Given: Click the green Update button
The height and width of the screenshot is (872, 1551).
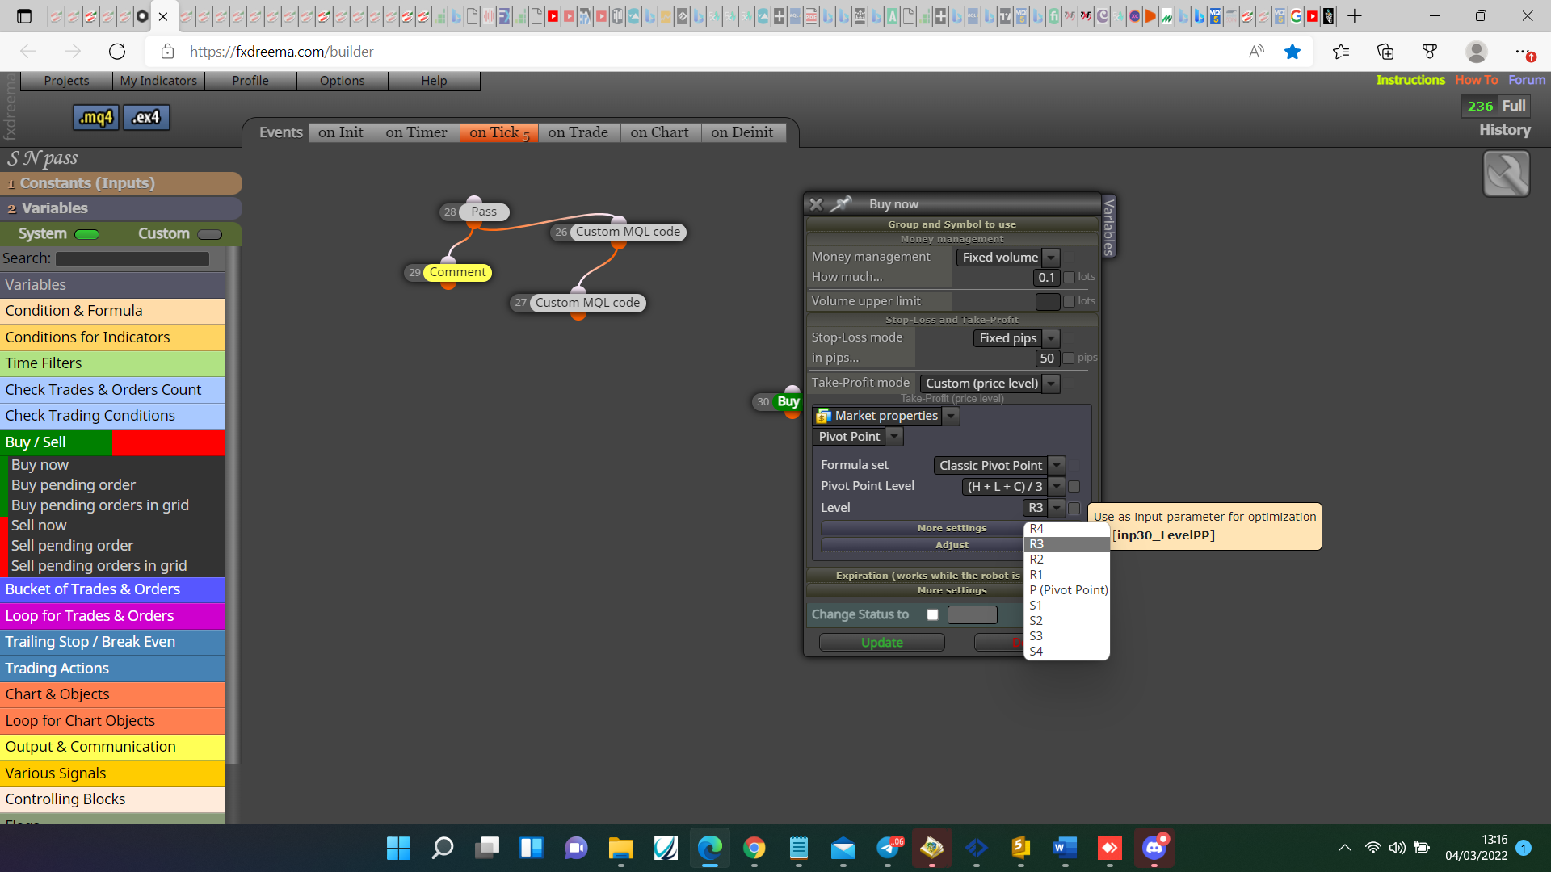Looking at the screenshot, I should (x=881, y=643).
